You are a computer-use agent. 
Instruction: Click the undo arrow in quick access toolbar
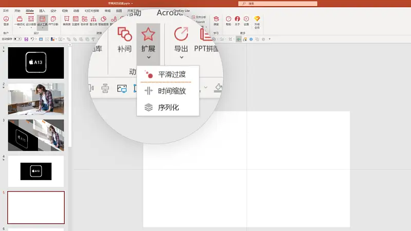pos(32,39)
